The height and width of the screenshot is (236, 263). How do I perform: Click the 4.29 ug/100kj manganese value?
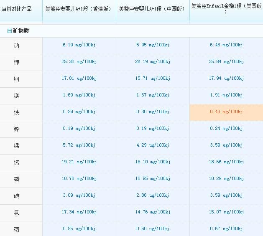click(153, 145)
